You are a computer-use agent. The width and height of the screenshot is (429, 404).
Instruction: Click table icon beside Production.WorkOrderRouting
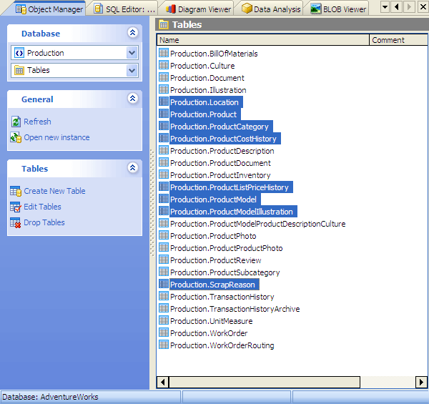(x=164, y=345)
